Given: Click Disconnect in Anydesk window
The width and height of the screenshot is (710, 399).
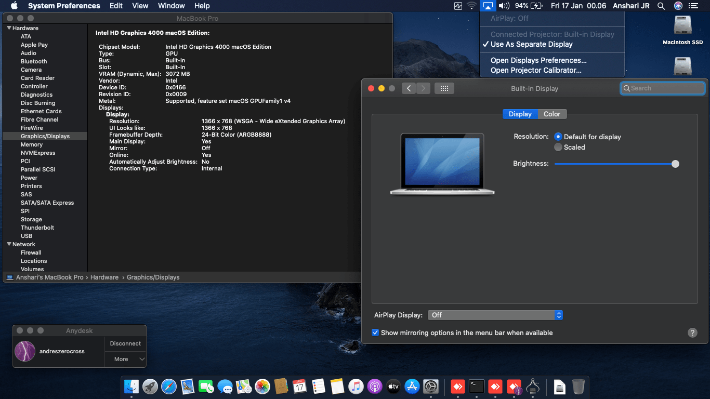Looking at the screenshot, I should (x=125, y=343).
